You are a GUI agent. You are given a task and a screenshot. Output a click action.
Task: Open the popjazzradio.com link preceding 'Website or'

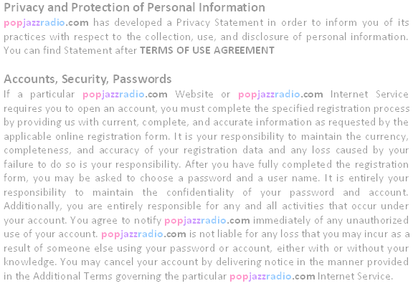(x=125, y=95)
